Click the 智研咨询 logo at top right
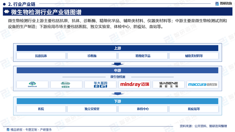 click(x=223, y=3)
